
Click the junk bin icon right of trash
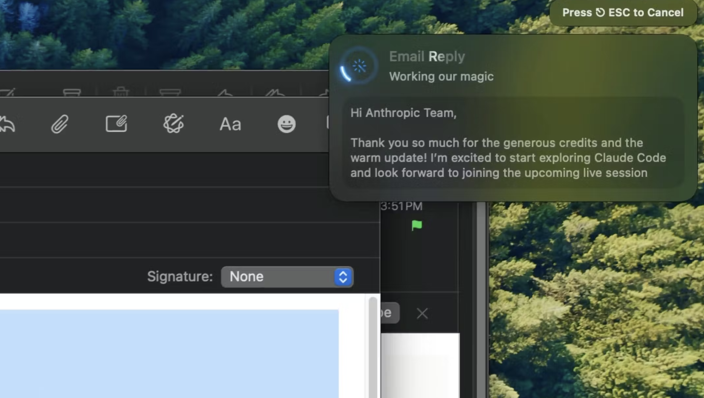coord(170,92)
